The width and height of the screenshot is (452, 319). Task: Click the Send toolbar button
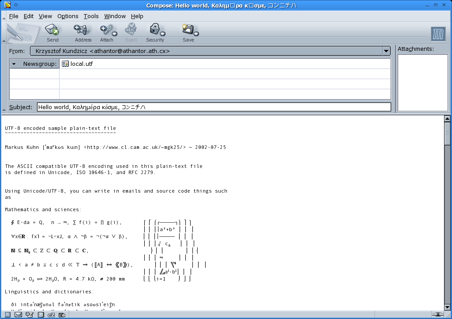coord(52,33)
